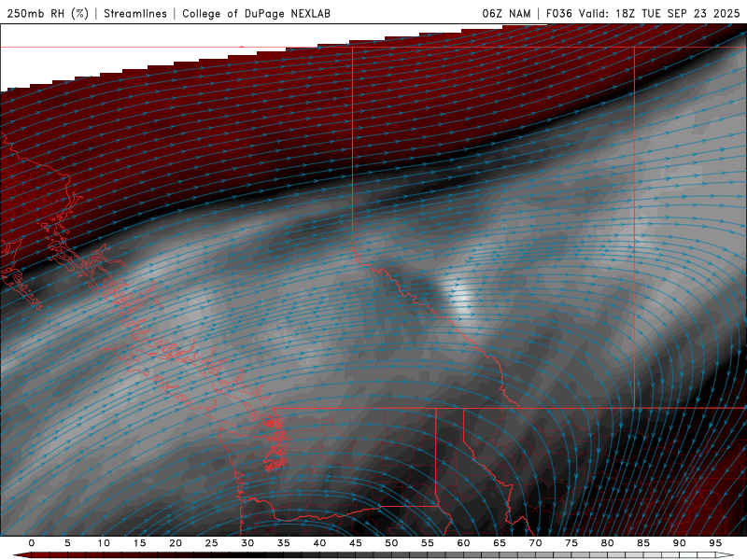Select the "Streamlines" label in header

point(135,13)
